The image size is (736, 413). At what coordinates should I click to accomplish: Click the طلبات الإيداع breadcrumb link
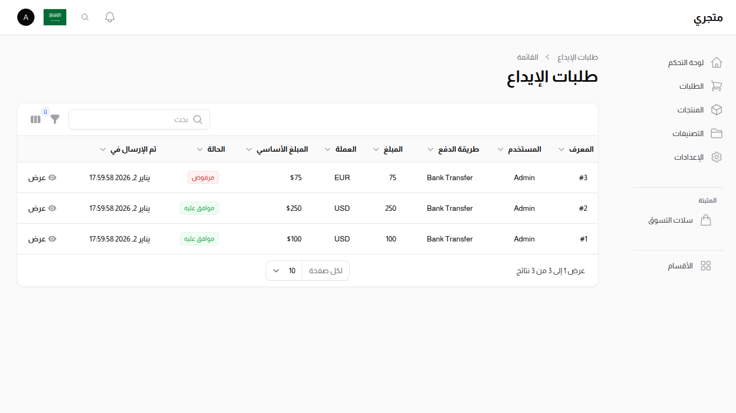(x=578, y=57)
